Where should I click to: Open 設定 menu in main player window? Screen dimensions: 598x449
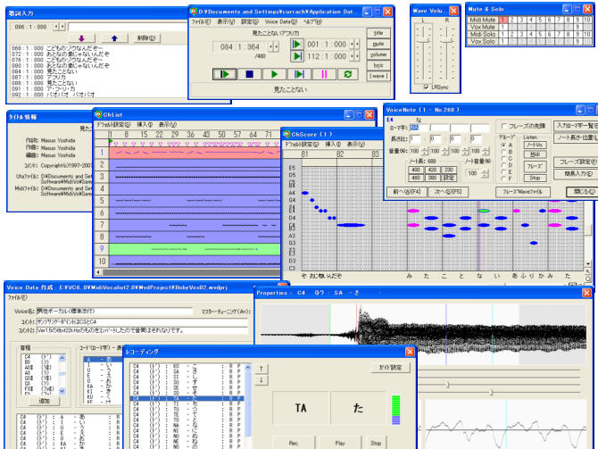pos(250,22)
